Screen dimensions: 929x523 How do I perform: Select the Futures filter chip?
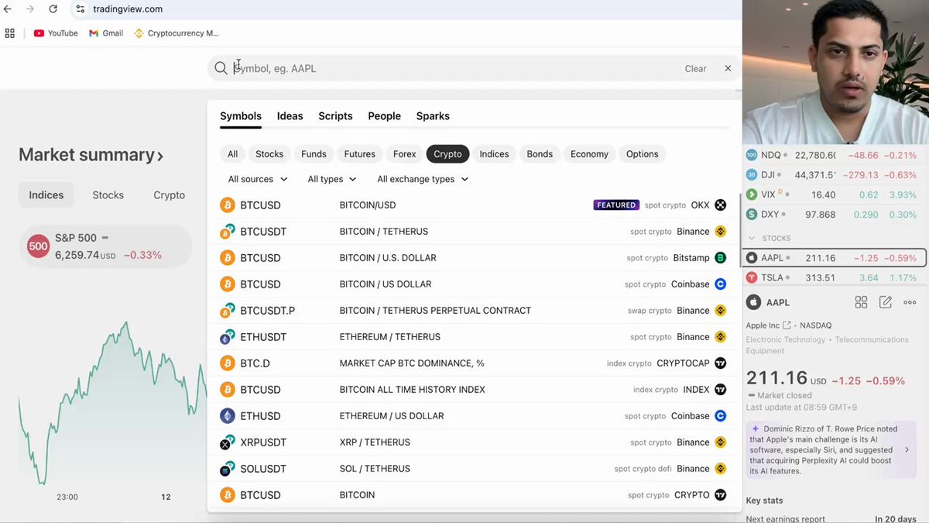coord(359,154)
